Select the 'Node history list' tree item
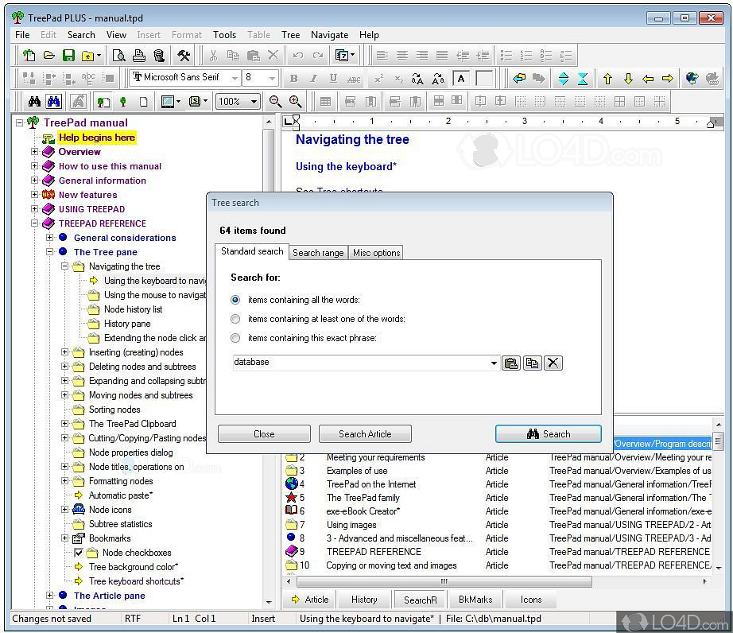This screenshot has height=633, width=733. point(134,309)
